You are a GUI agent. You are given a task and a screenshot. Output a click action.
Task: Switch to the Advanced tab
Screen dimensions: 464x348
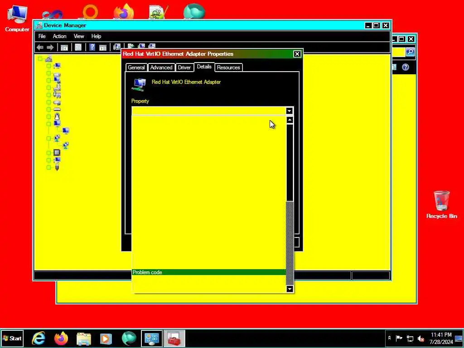click(161, 68)
